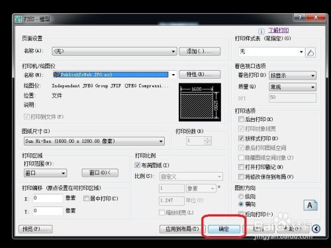
Task: Click the 缩放线宽(L) checkbox
Action: click(x=162, y=212)
